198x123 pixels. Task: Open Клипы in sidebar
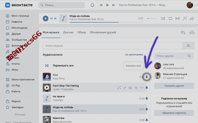pyautogui.click(x=13, y=64)
